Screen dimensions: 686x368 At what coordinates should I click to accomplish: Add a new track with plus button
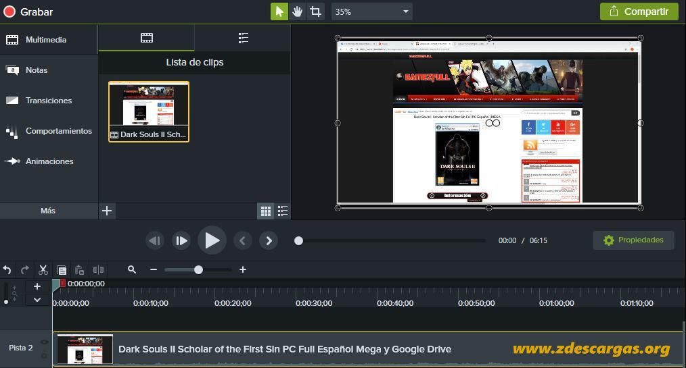click(37, 286)
